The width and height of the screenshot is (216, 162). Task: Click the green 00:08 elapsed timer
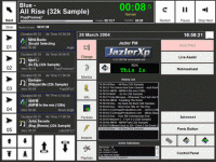click(x=132, y=7)
